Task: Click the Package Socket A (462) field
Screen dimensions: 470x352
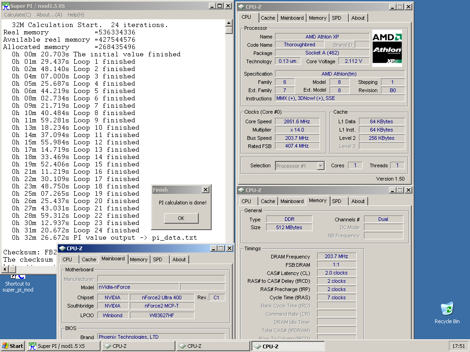Action: (x=322, y=53)
